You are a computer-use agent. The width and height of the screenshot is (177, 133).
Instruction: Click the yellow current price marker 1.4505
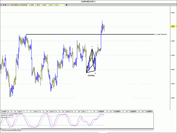[173, 26]
